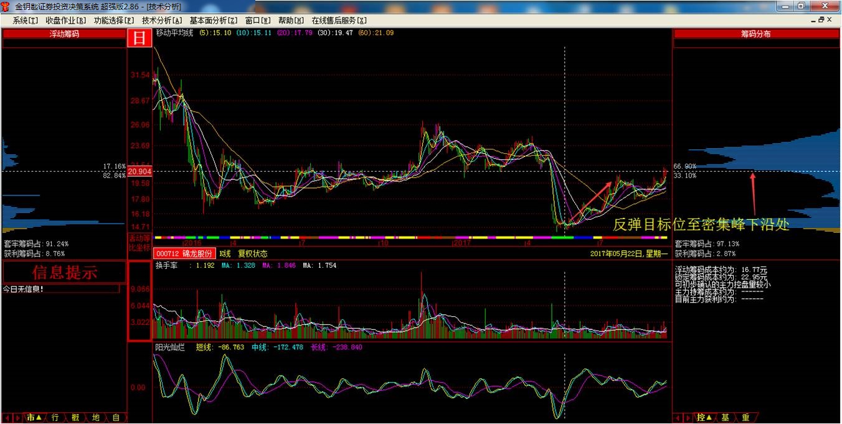Screen dimensions: 842x424
Task: Click the 锁定筹码成本约为: 22.95元 line
Action: (721, 277)
